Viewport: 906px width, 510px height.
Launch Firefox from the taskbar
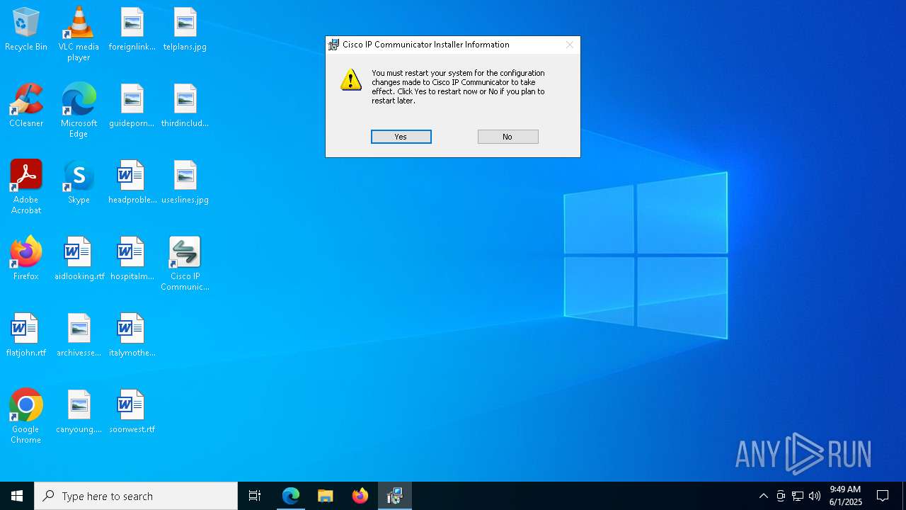click(360, 496)
